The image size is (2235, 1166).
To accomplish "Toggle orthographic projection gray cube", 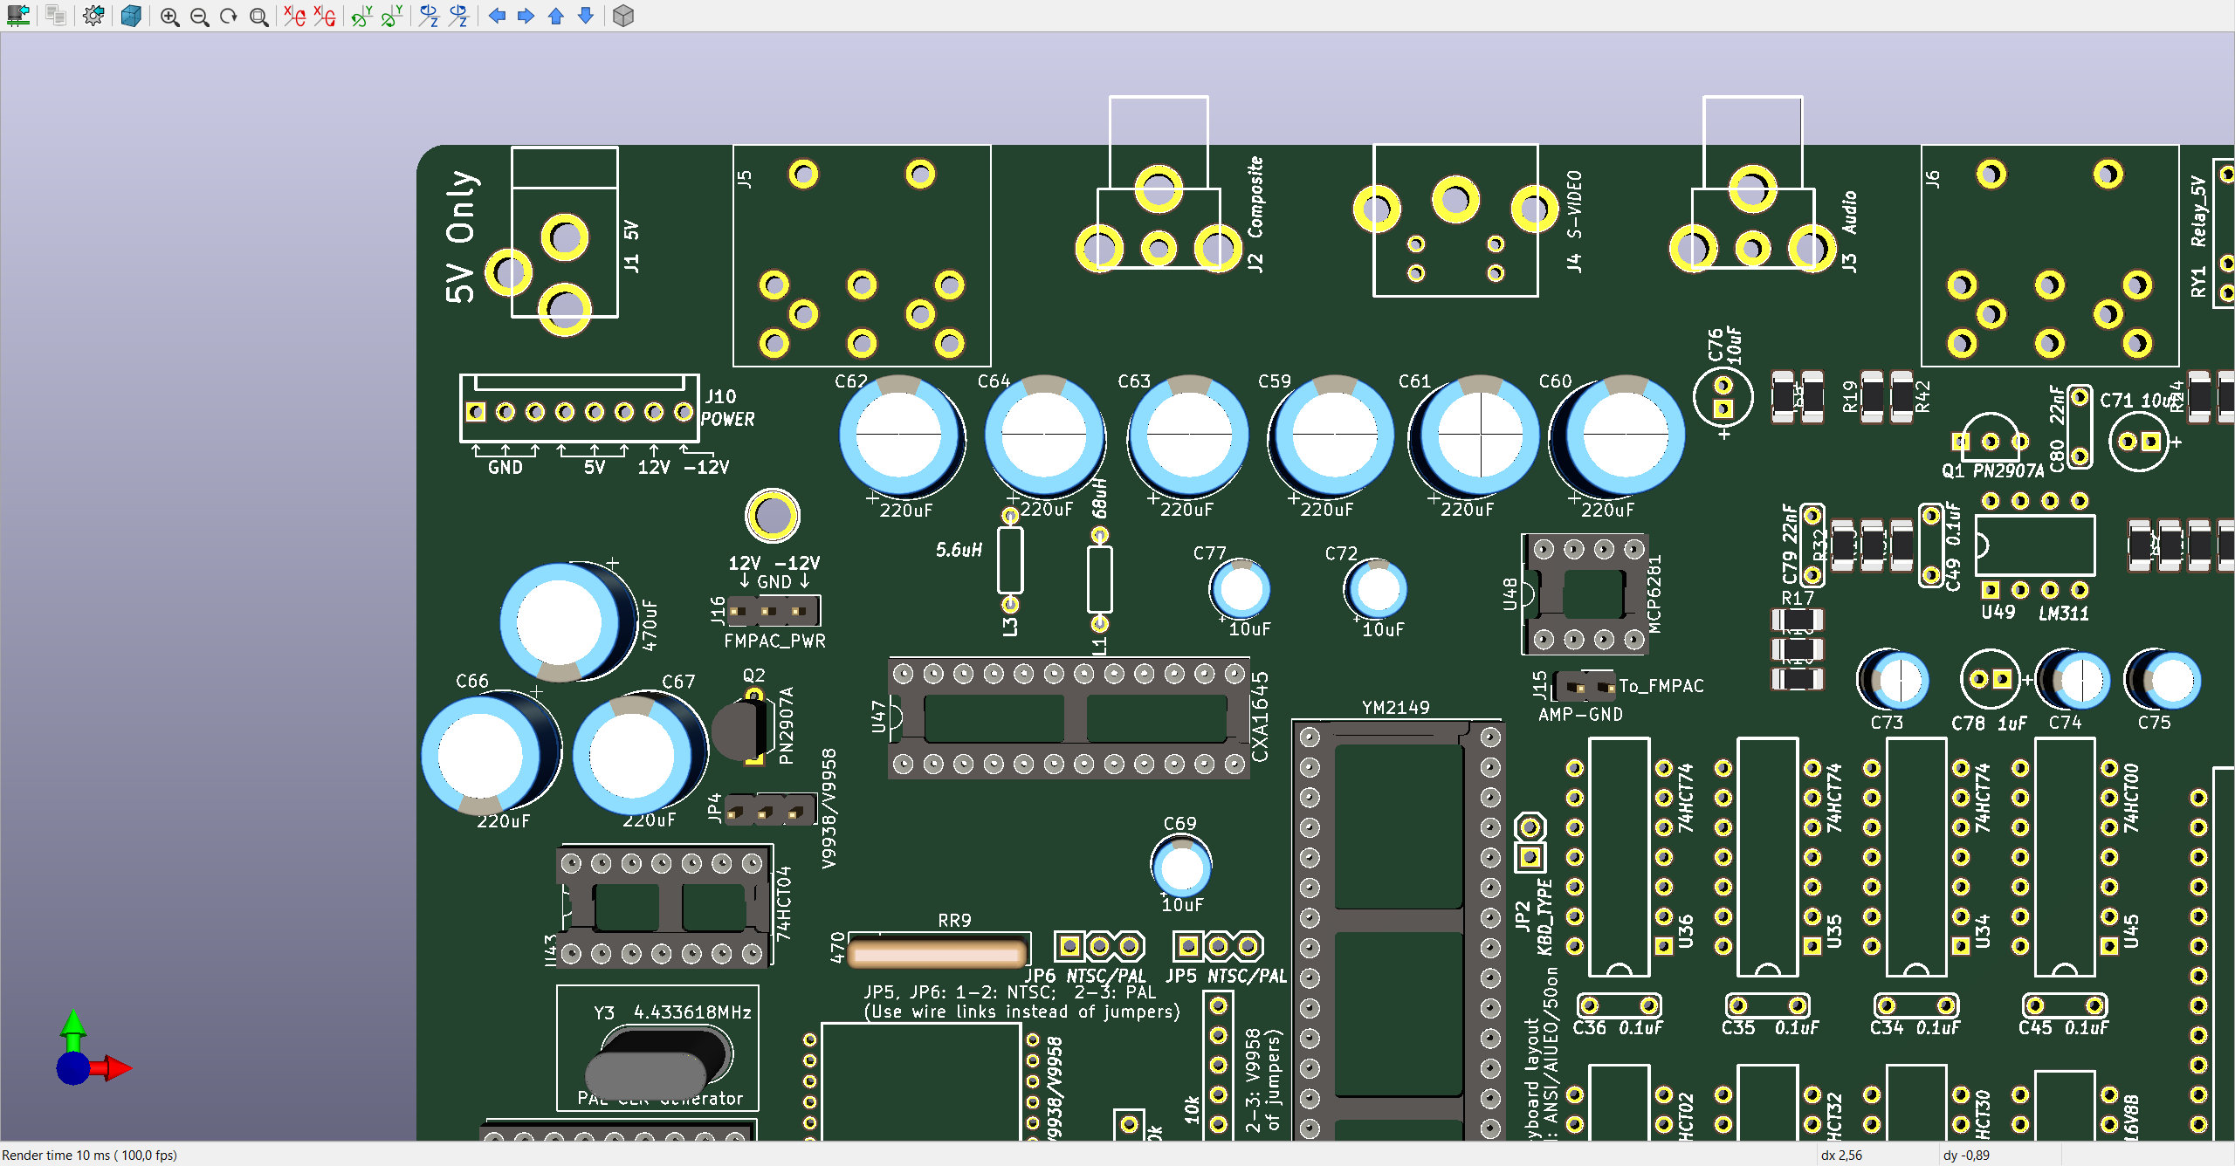I will 623,16.
